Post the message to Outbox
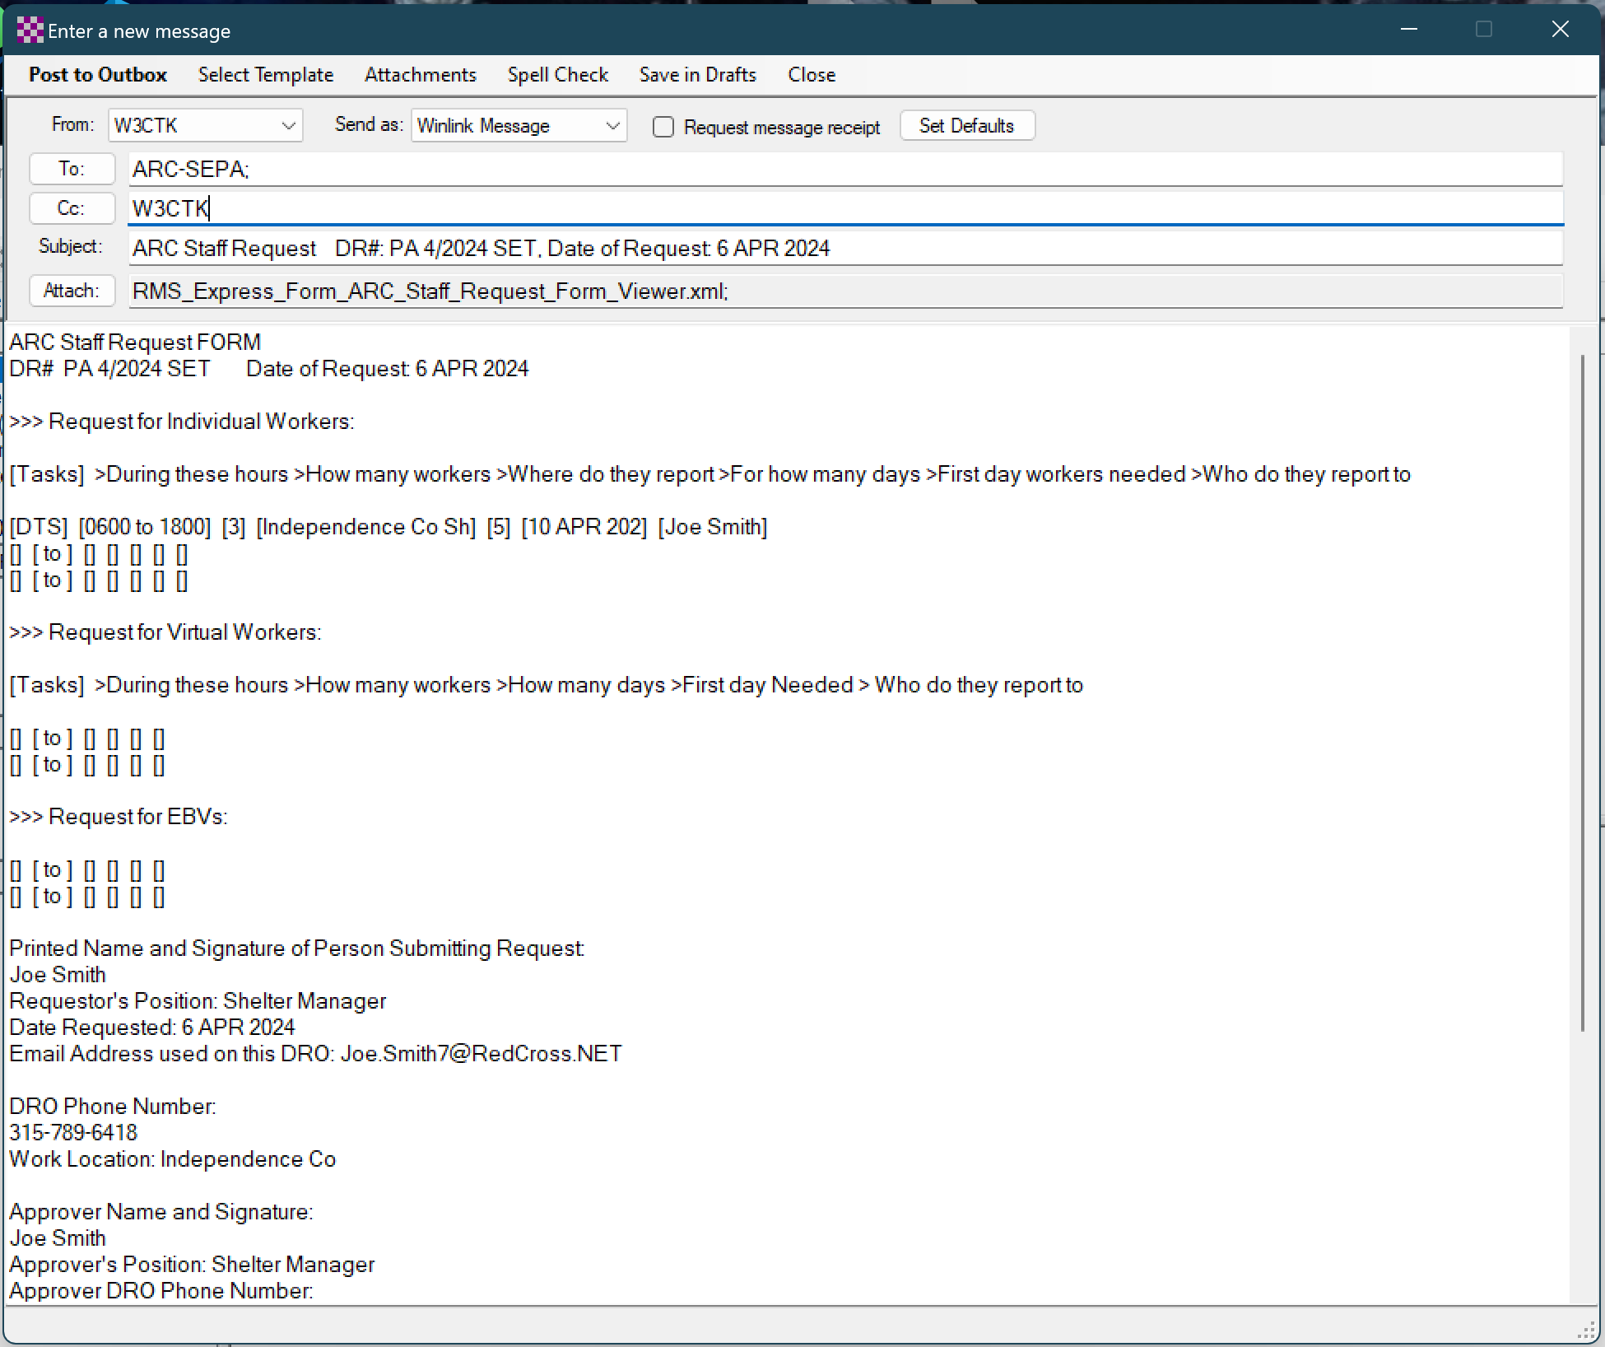 98,75
